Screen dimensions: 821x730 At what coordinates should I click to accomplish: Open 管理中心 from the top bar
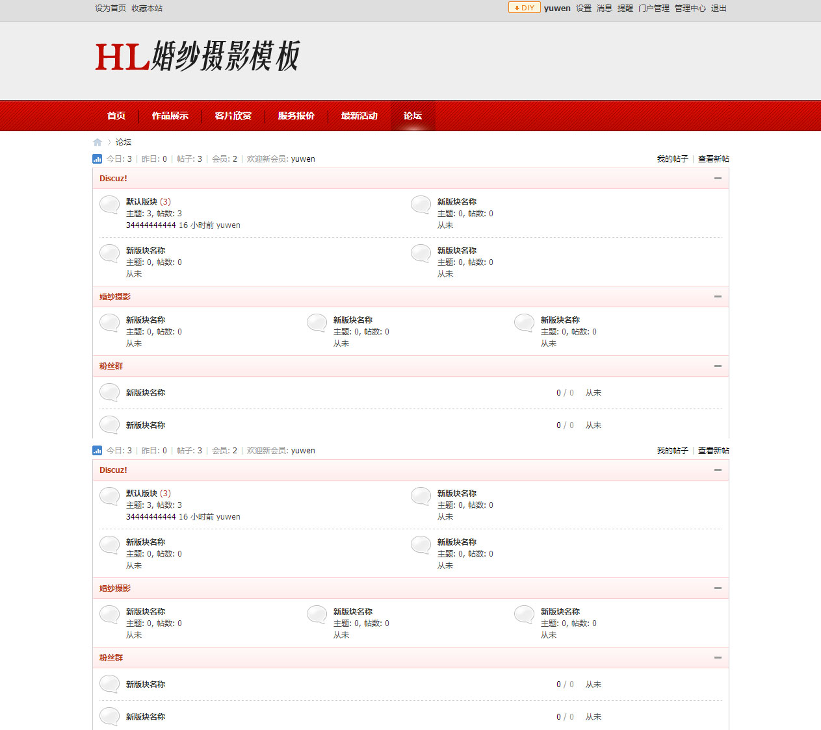point(690,8)
